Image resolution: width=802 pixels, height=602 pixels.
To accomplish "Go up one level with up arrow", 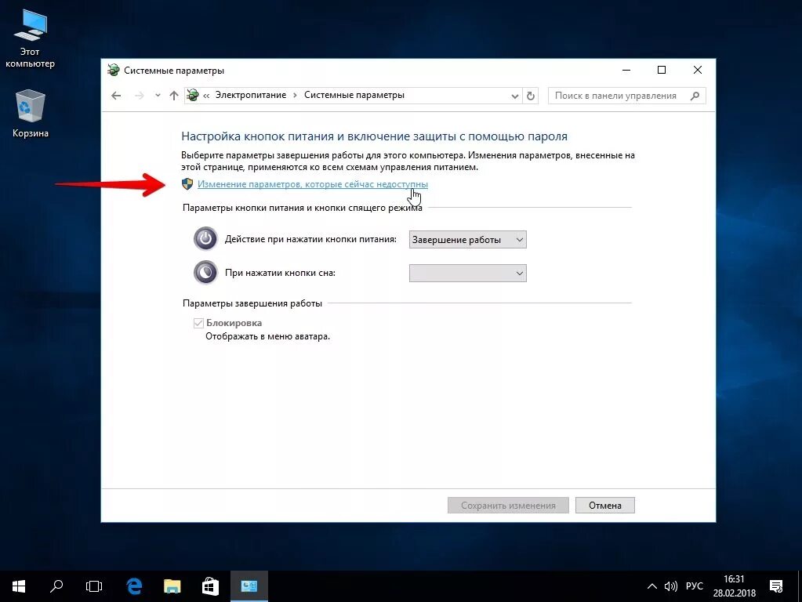I will (174, 96).
